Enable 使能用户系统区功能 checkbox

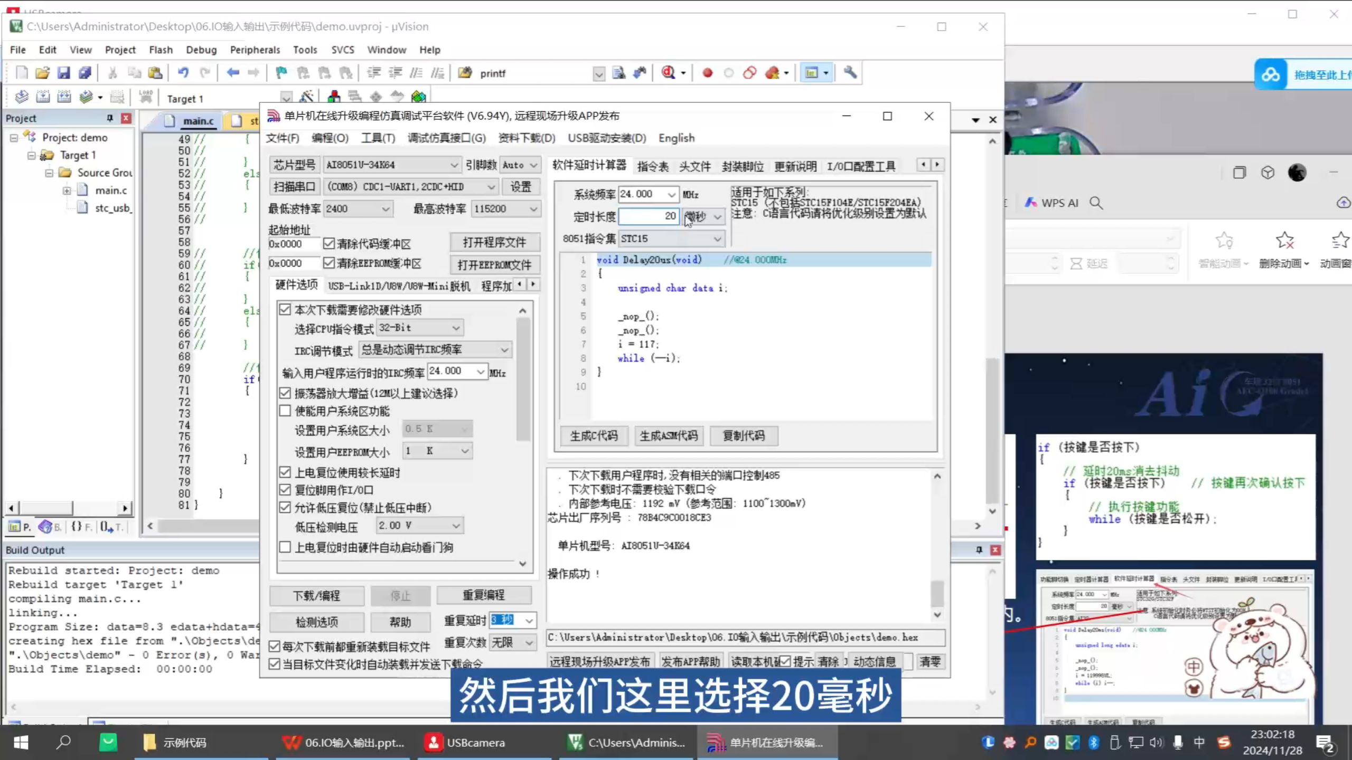click(x=285, y=411)
